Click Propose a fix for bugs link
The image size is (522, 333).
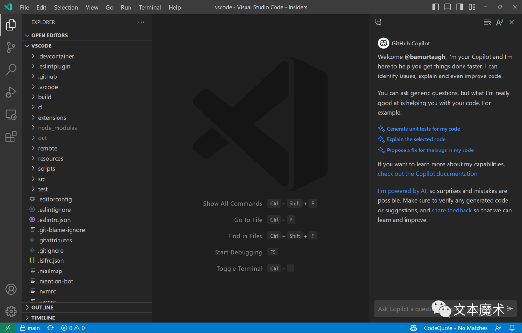click(430, 150)
